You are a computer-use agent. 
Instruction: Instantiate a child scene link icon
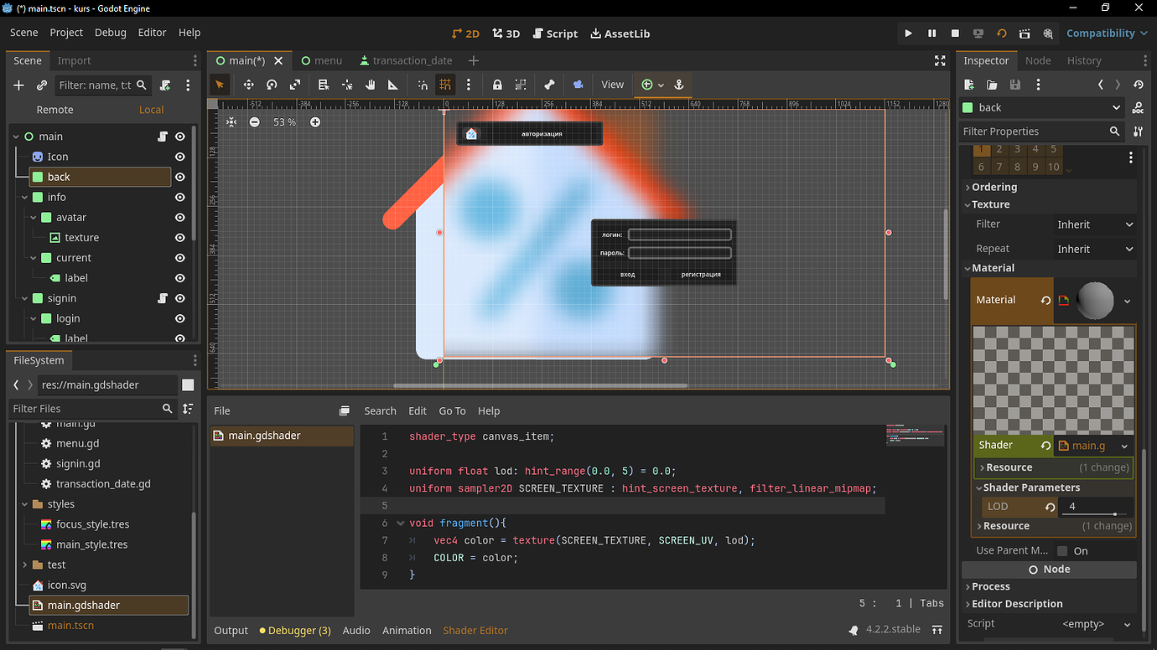(x=42, y=85)
